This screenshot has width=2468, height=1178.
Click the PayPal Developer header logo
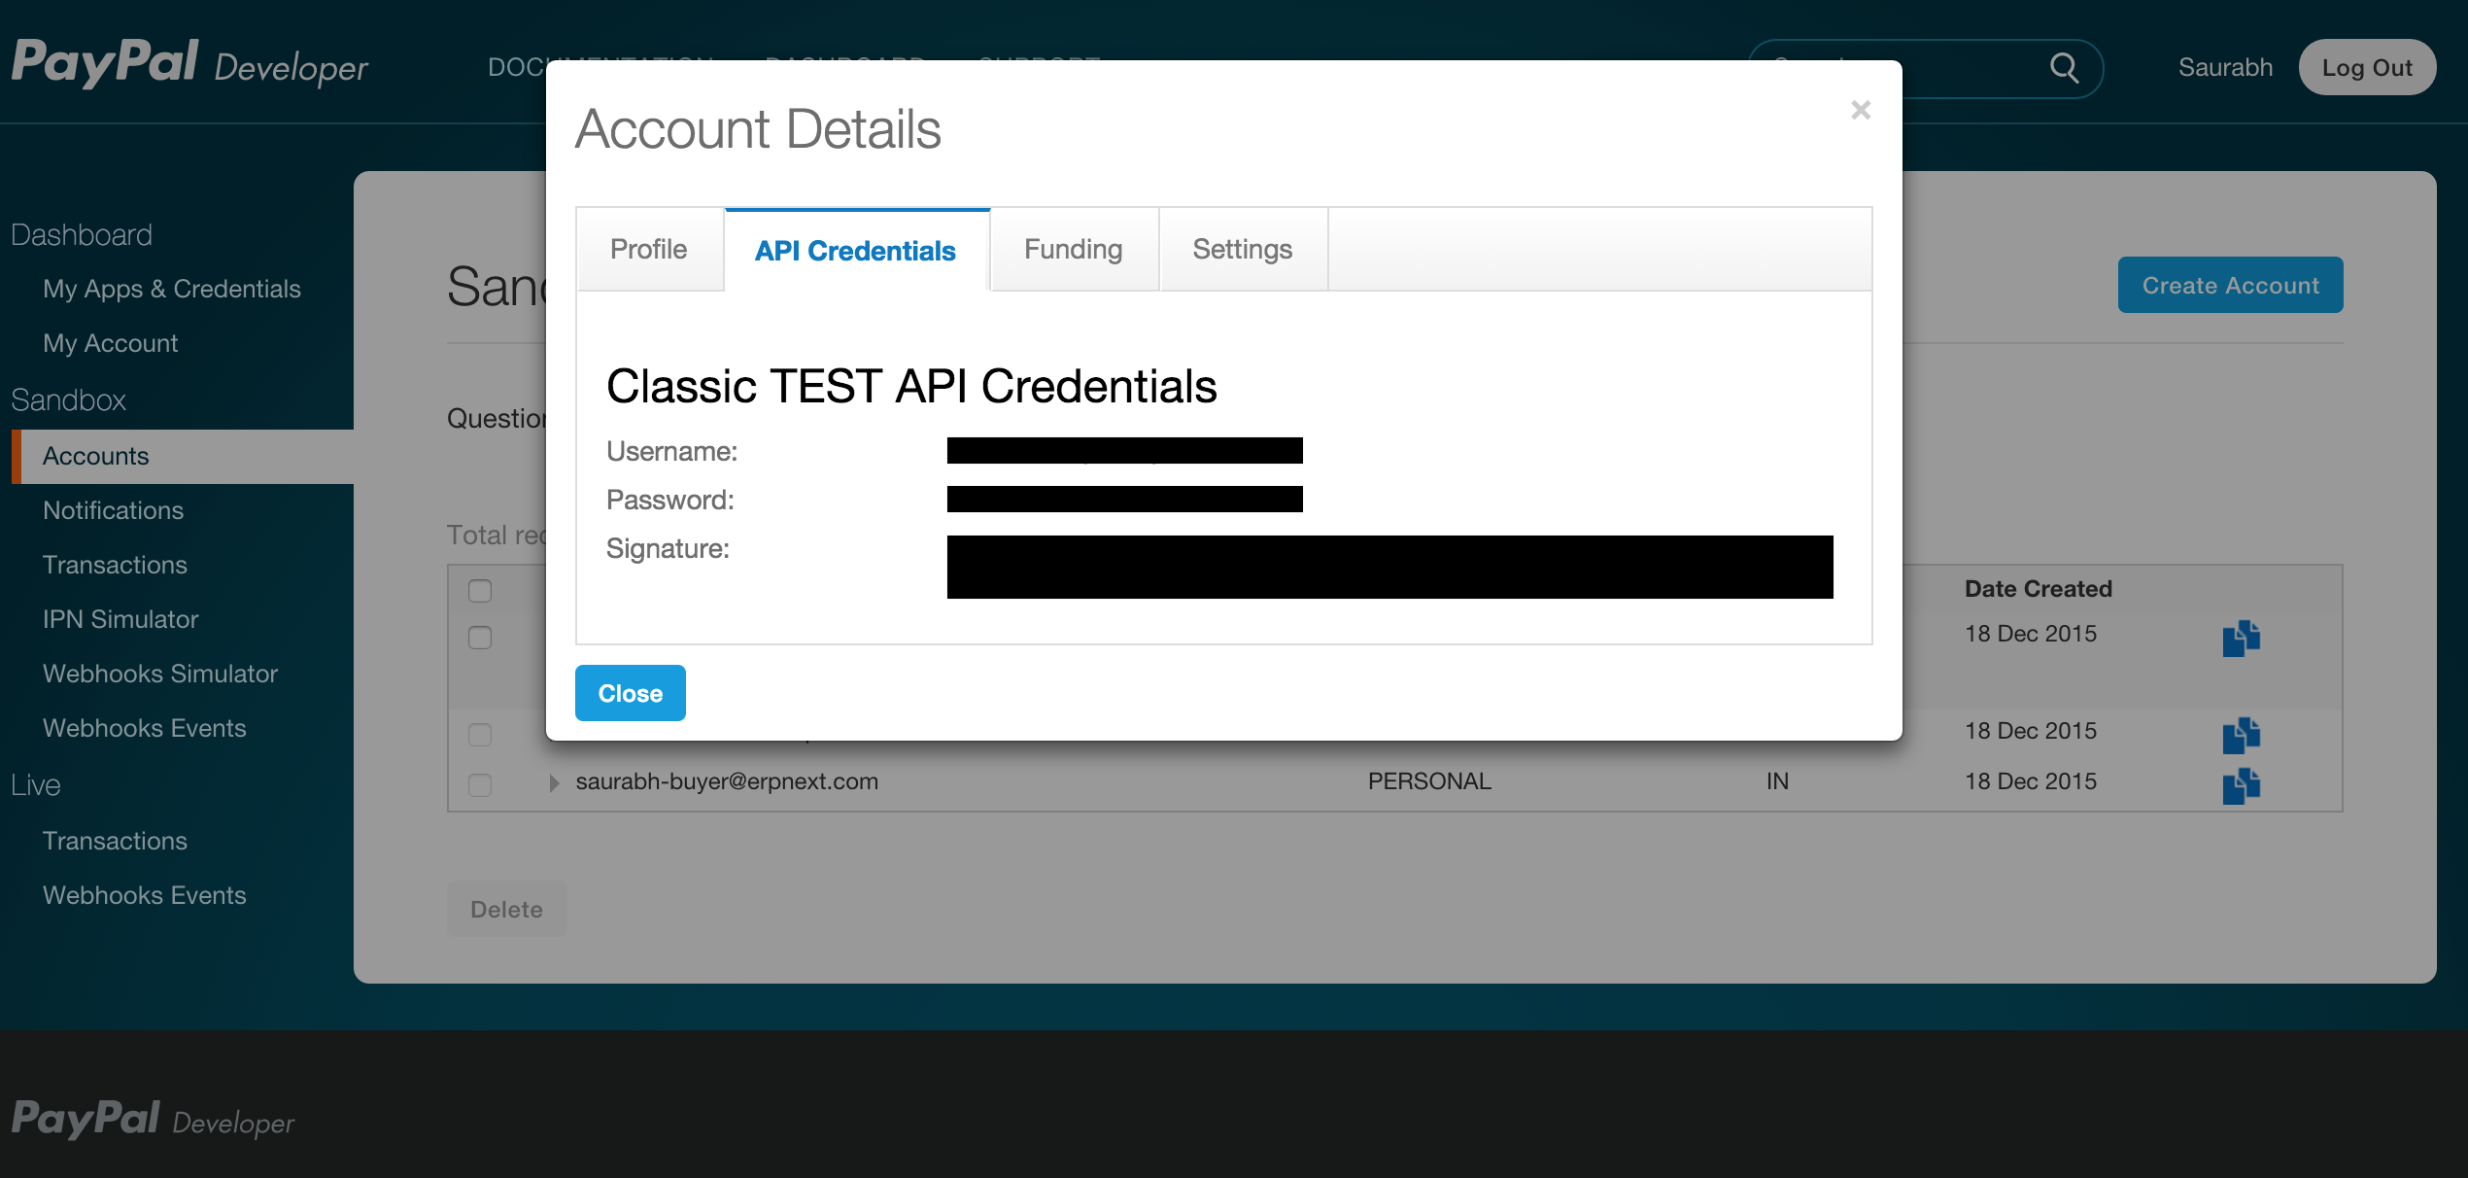[189, 64]
